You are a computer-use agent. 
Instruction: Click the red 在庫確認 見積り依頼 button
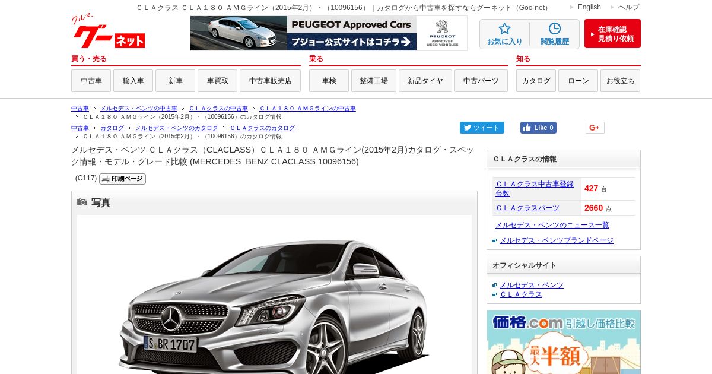(x=612, y=34)
